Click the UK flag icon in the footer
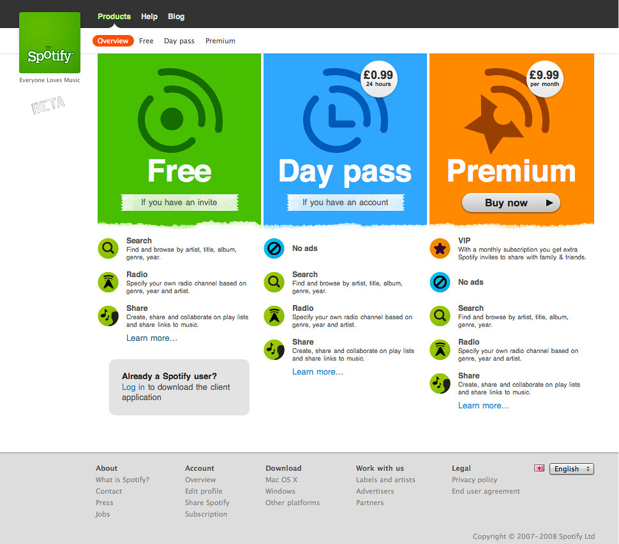Viewport: 619px width, 544px height. pos(539,468)
